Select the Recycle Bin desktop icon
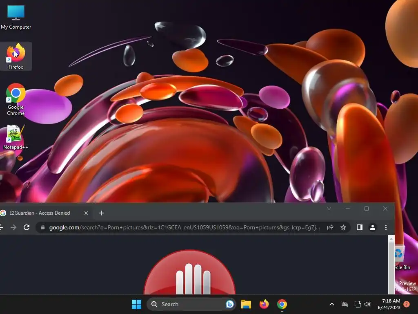Image resolution: width=418 pixels, height=314 pixels. pyautogui.click(x=402, y=258)
